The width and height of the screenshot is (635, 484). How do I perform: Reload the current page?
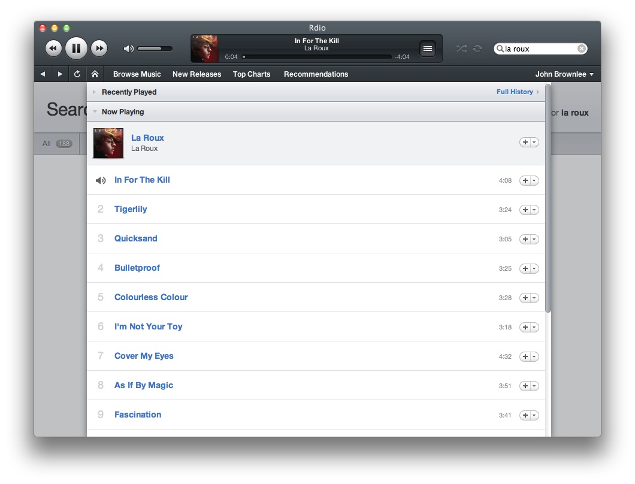click(x=77, y=74)
